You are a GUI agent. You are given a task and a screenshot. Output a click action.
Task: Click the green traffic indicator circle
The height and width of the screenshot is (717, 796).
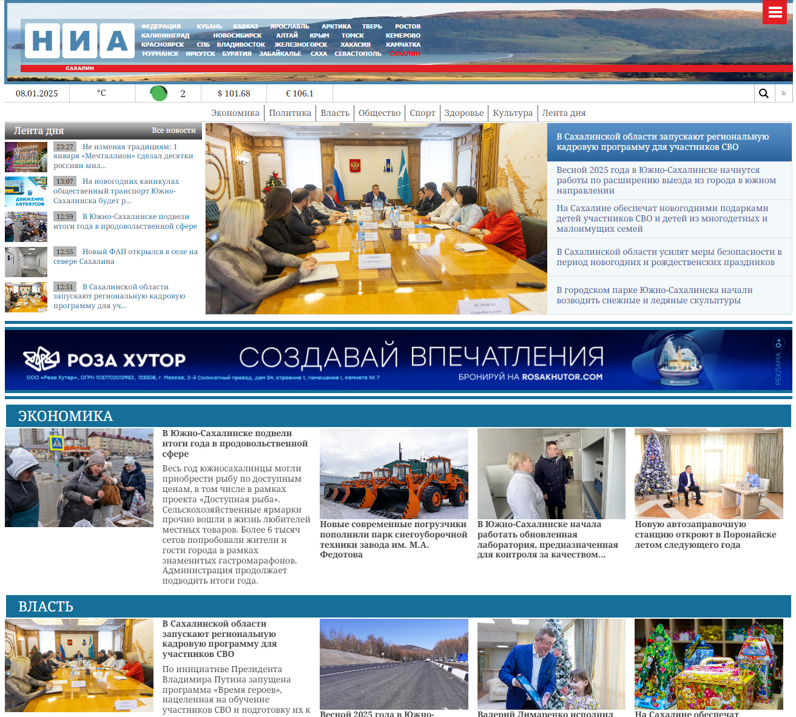[159, 93]
